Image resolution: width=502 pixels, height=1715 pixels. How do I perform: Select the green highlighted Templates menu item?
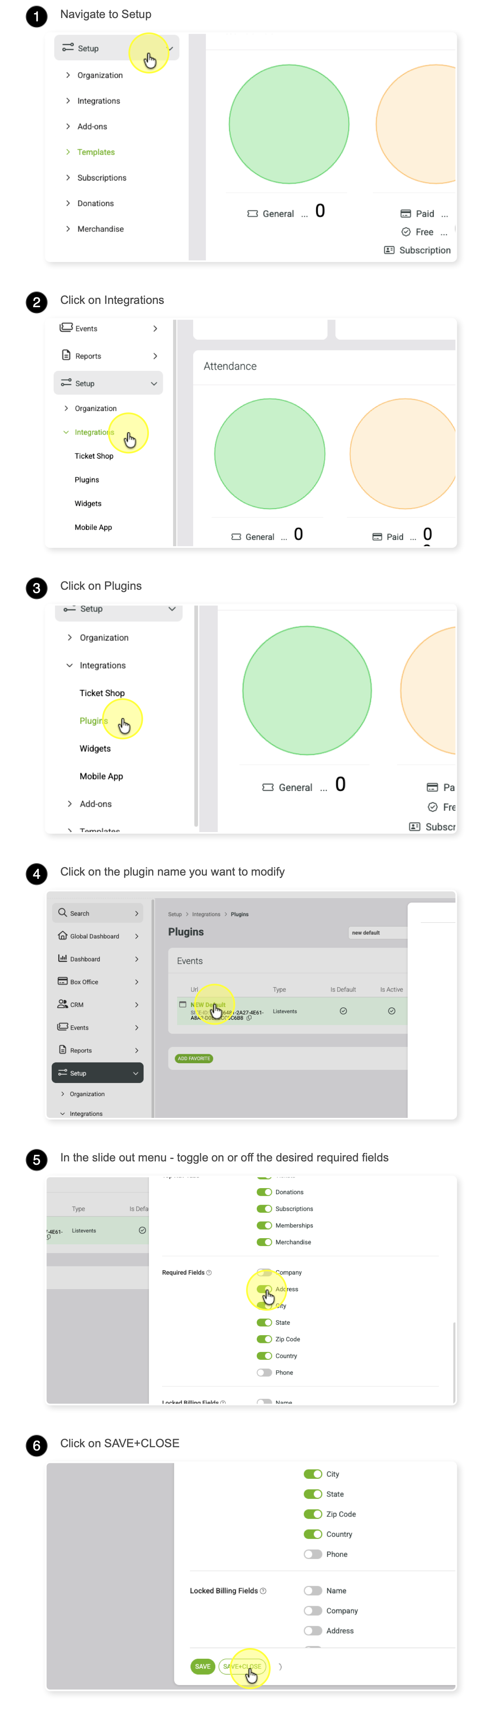coord(96,152)
